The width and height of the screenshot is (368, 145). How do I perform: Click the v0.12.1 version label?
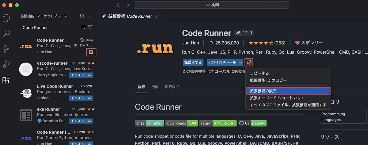tap(244, 33)
